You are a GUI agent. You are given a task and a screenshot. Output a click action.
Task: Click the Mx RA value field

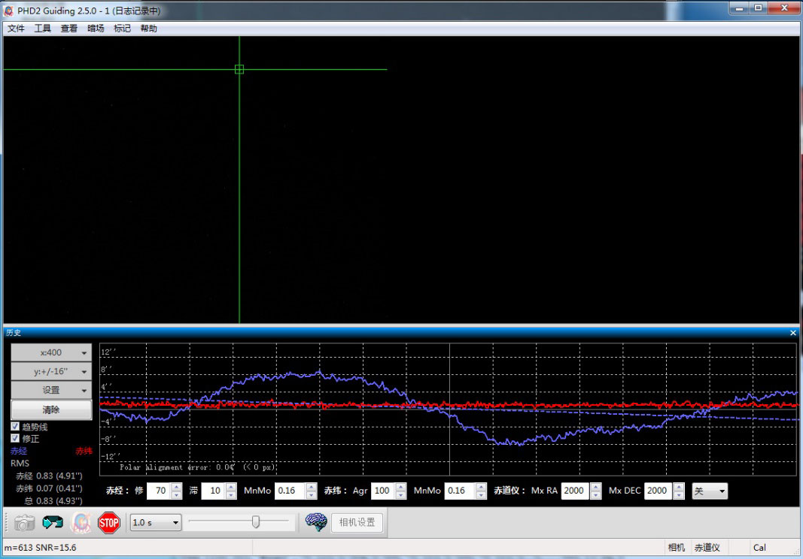(x=575, y=491)
